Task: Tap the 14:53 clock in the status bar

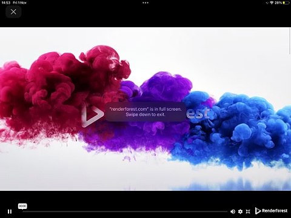Action: pyautogui.click(x=5, y=2)
